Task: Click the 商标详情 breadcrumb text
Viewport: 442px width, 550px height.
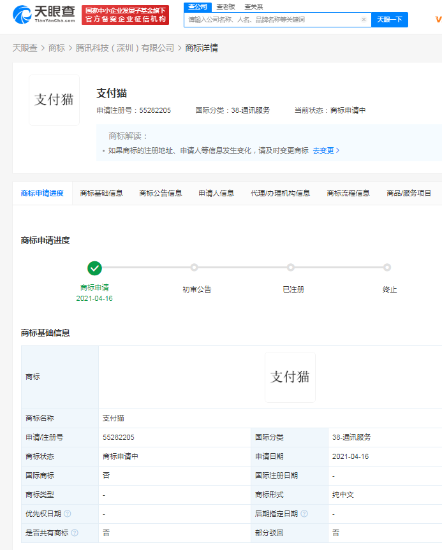Action: [x=202, y=48]
